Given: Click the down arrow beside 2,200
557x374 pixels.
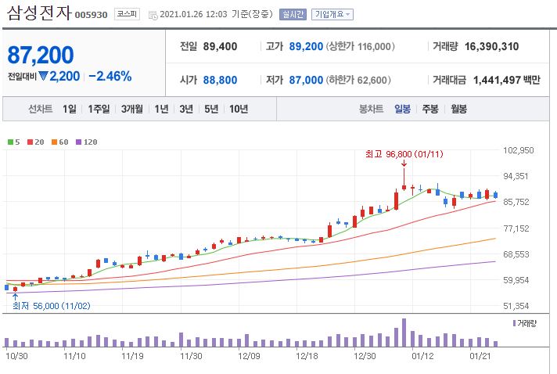Looking at the screenshot, I should click(43, 76).
